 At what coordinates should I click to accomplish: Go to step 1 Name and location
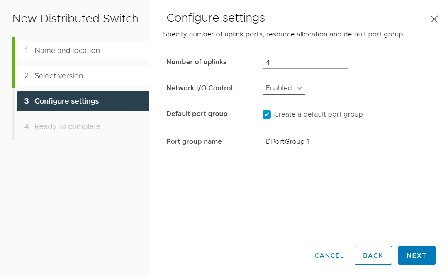(x=82, y=50)
